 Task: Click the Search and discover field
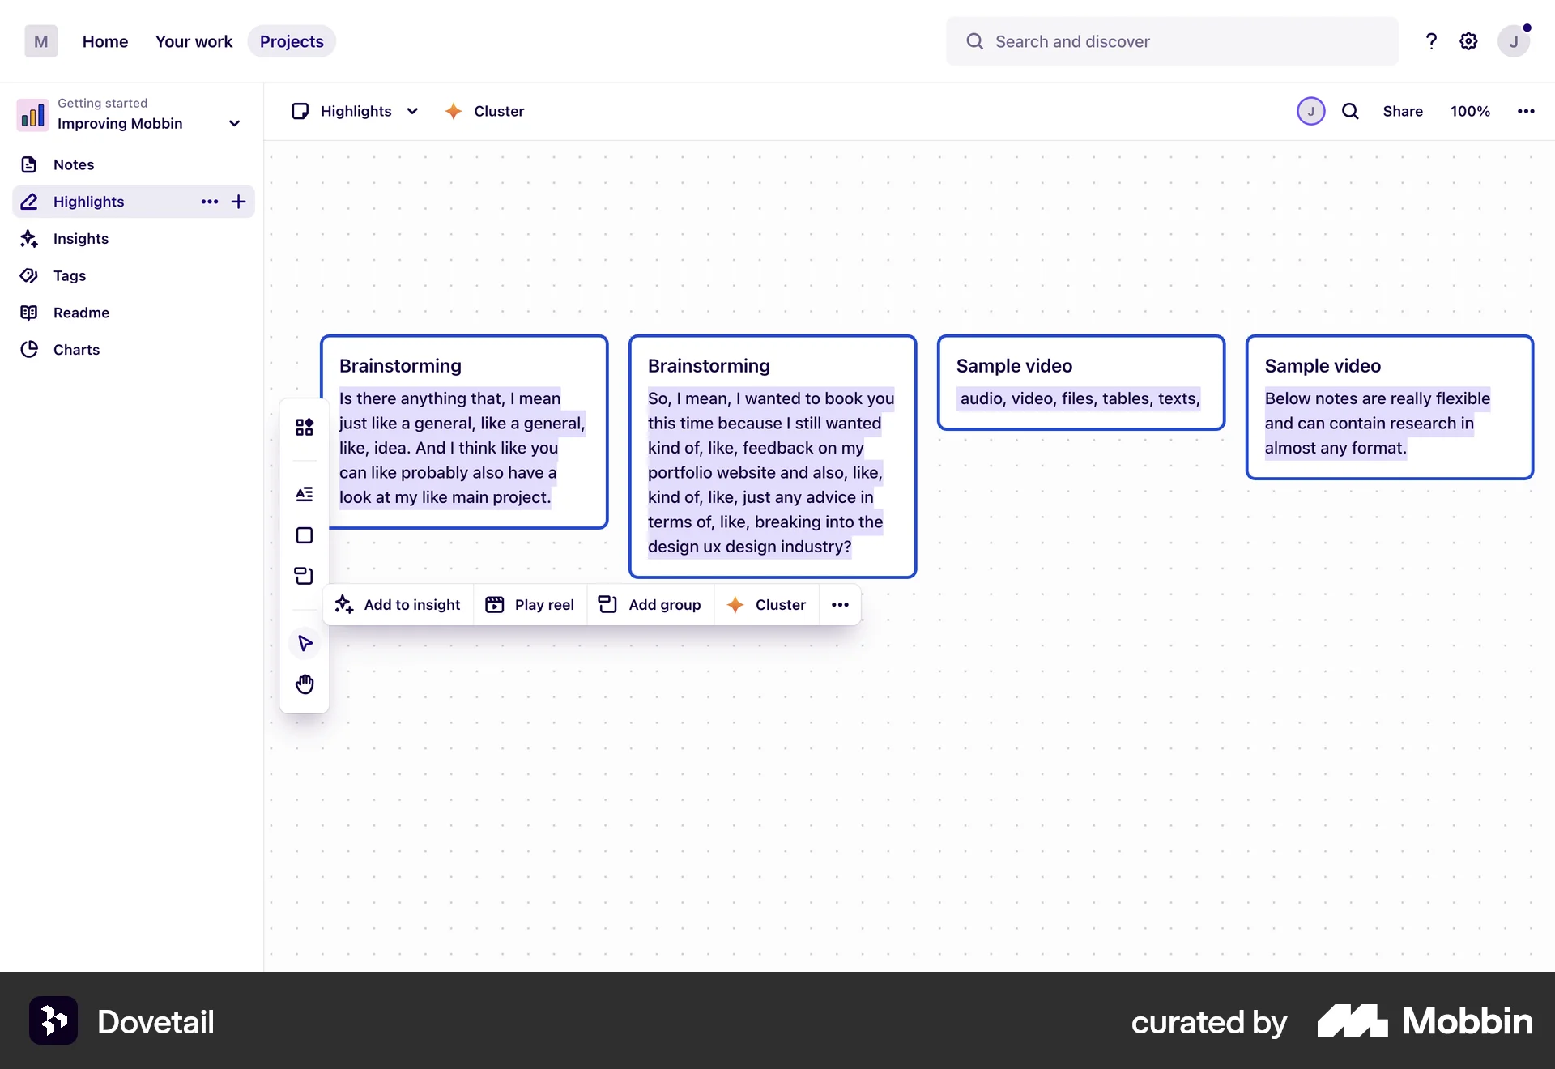1171,41
